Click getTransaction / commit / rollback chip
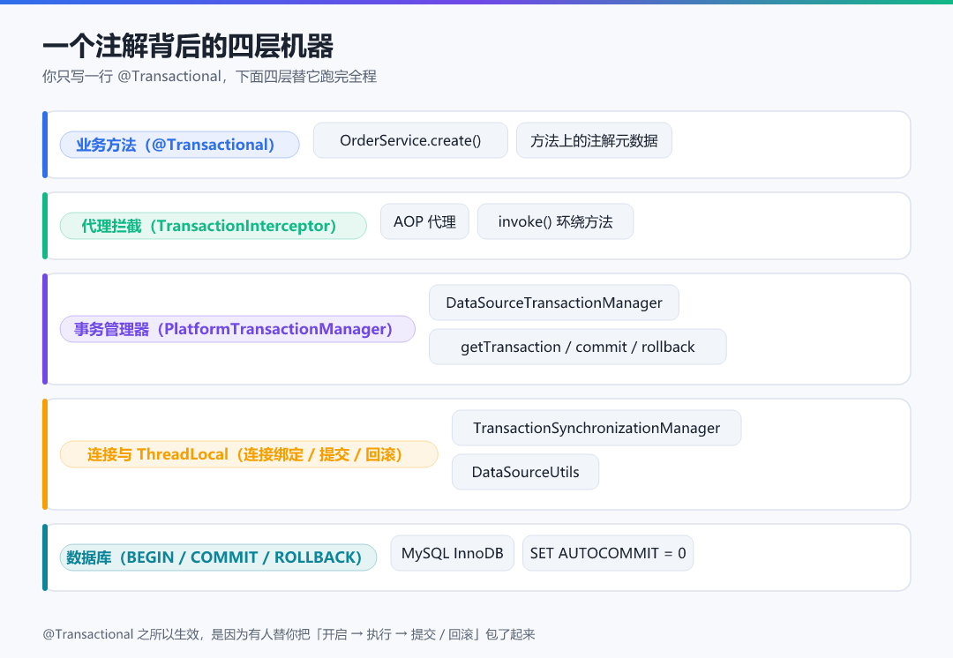This screenshot has width=953, height=658. (x=577, y=347)
